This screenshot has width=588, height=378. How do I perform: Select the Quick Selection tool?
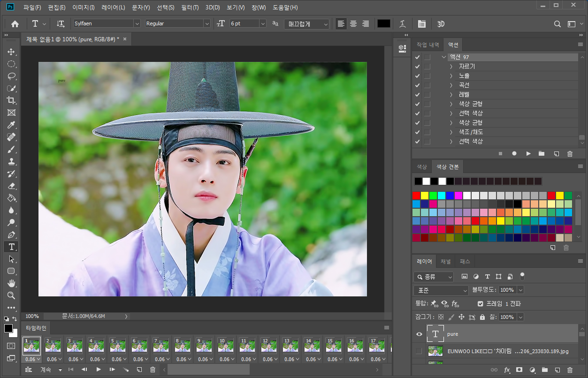coord(11,88)
